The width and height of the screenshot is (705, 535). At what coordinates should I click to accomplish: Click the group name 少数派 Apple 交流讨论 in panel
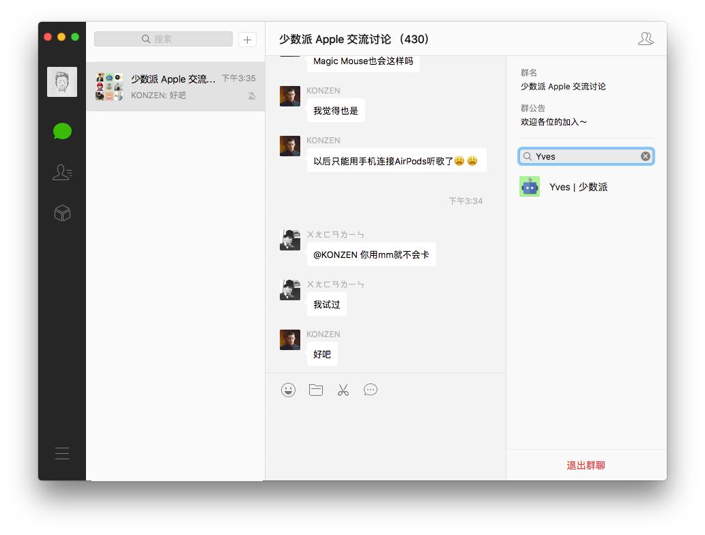point(563,86)
